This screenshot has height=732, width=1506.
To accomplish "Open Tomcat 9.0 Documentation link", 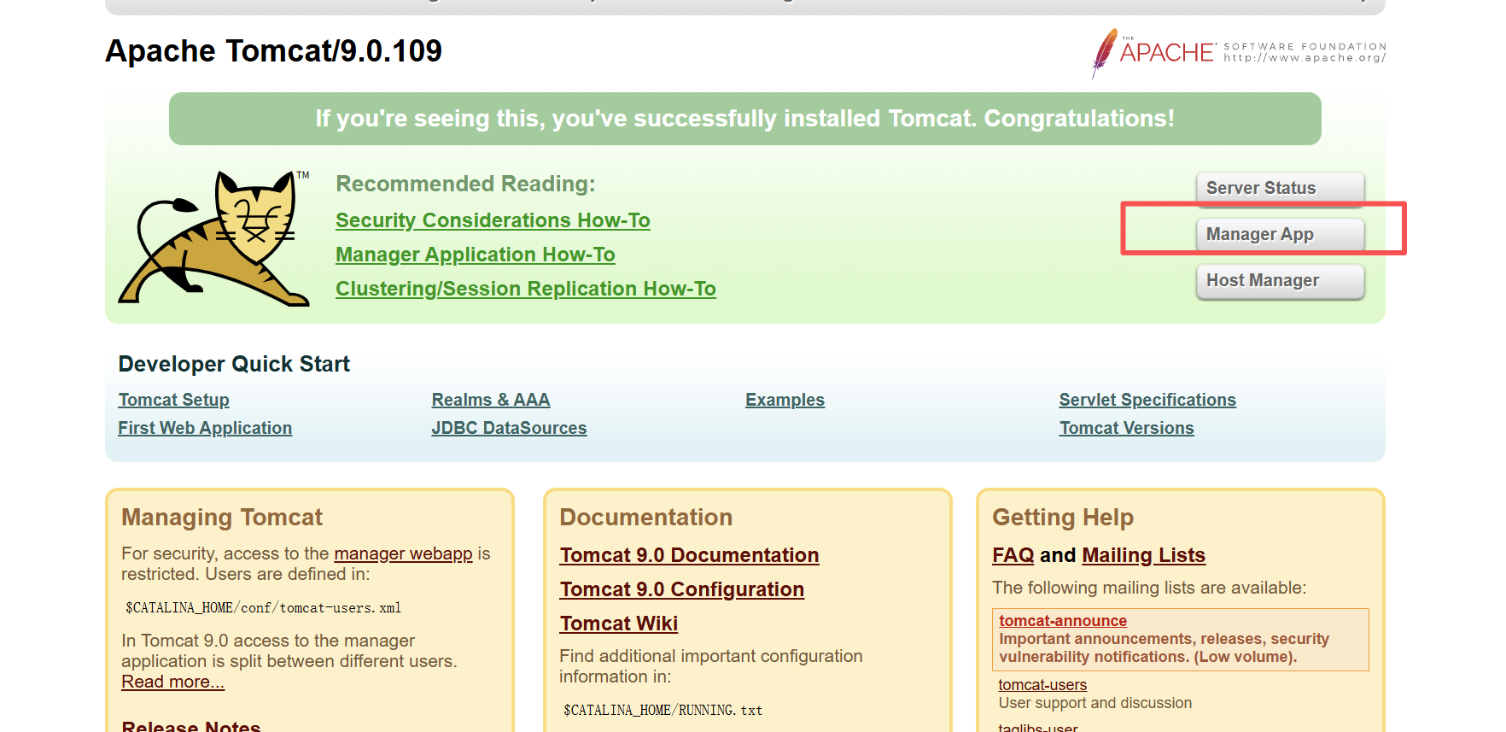I will 689,555.
